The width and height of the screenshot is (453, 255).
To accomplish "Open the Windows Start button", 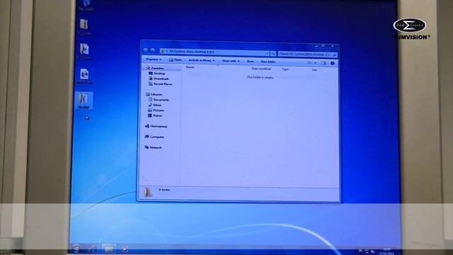I will coord(76,248).
